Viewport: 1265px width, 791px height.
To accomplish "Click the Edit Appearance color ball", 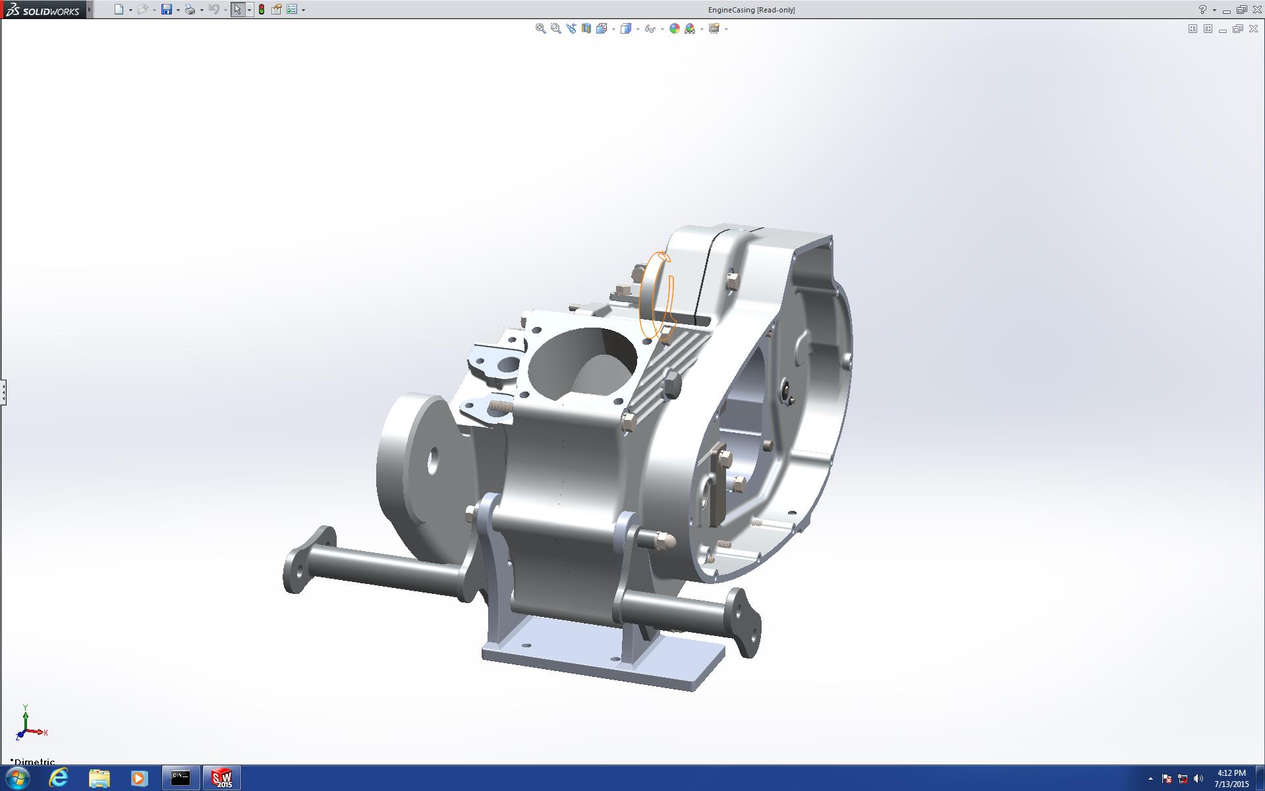I will coord(674,28).
